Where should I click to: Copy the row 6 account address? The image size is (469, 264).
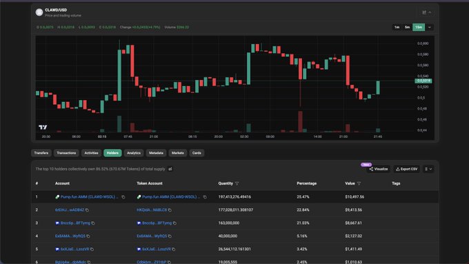89,262
